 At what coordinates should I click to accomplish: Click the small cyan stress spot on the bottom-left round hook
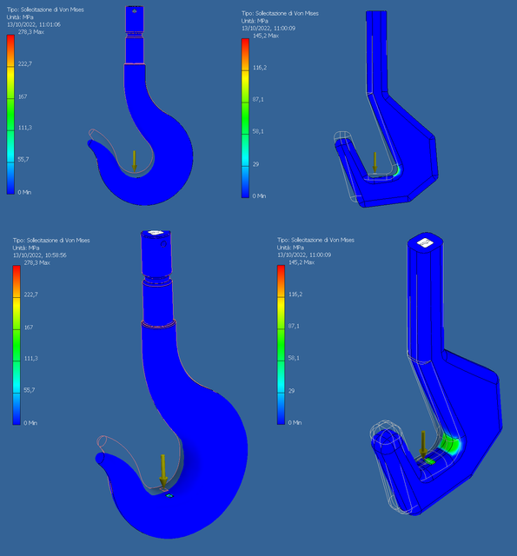coord(169,495)
